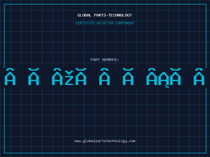This screenshot has width=210, height=157.
Task: Click the GLOBAL PARTS-TECHNOLOGY title text
Action: click(x=105, y=15)
